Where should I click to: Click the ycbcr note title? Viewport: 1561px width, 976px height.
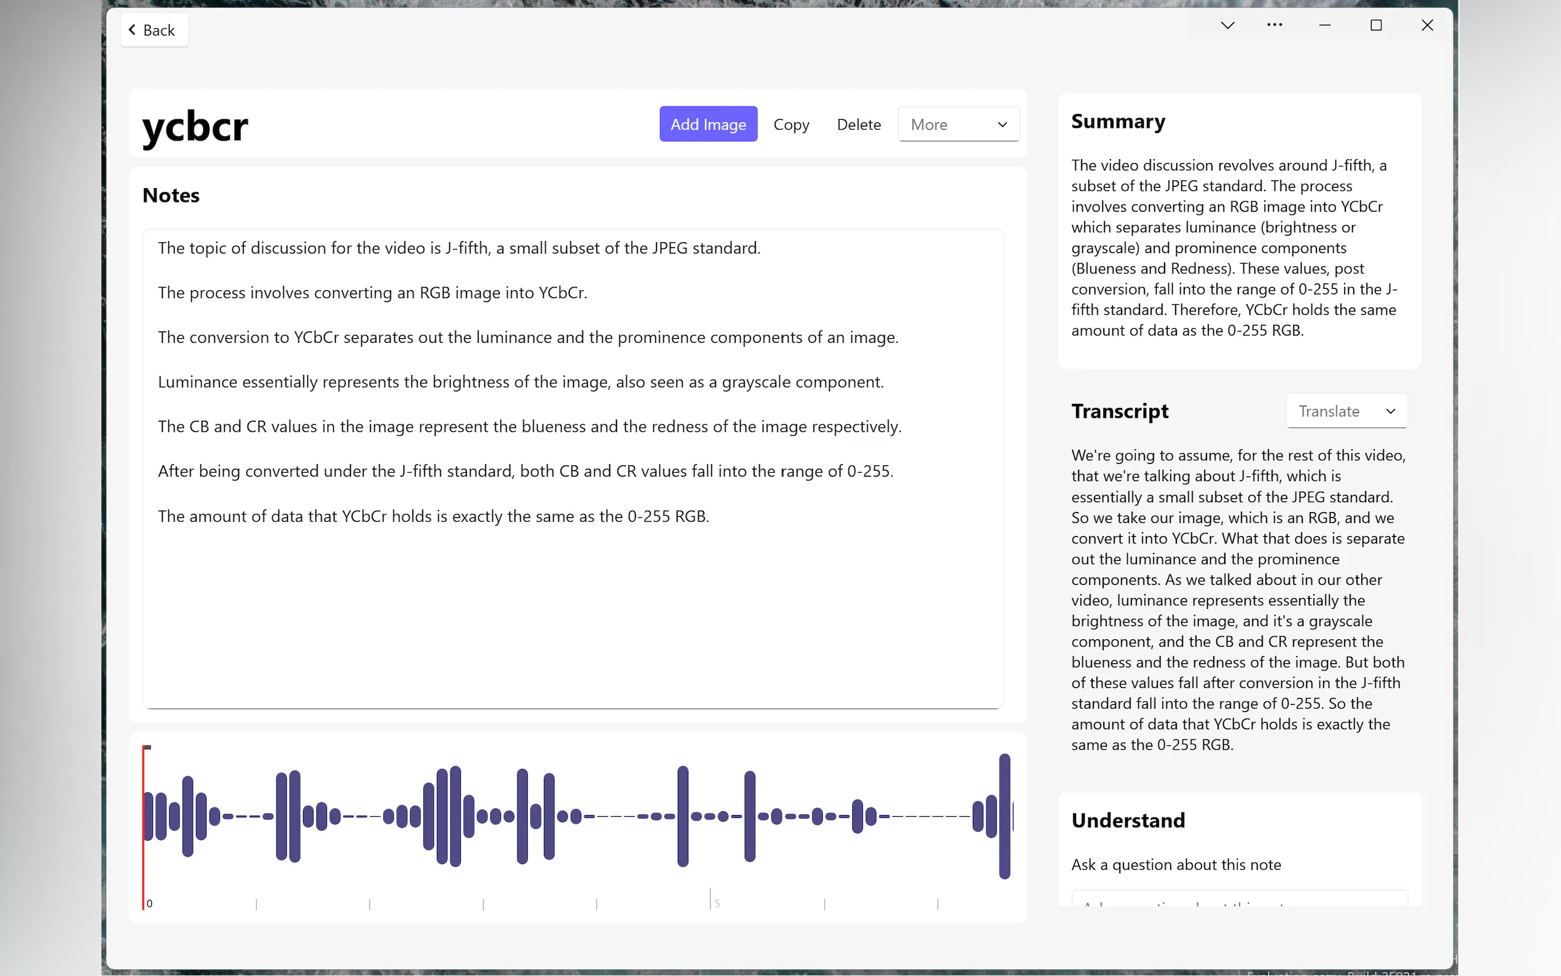195,126
